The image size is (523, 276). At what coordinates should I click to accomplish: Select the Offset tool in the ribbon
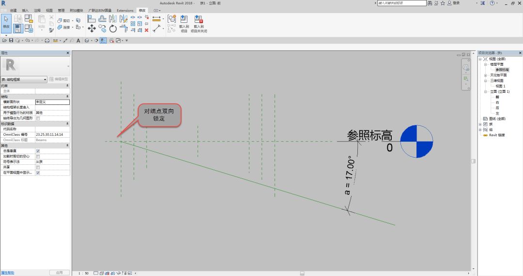(102, 19)
